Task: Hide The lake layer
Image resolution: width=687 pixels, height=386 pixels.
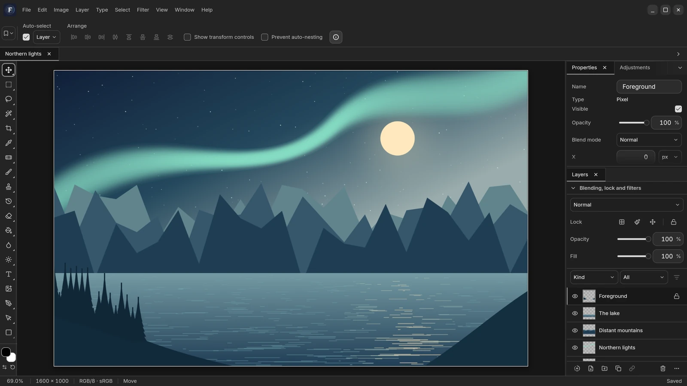Action: coord(575,313)
